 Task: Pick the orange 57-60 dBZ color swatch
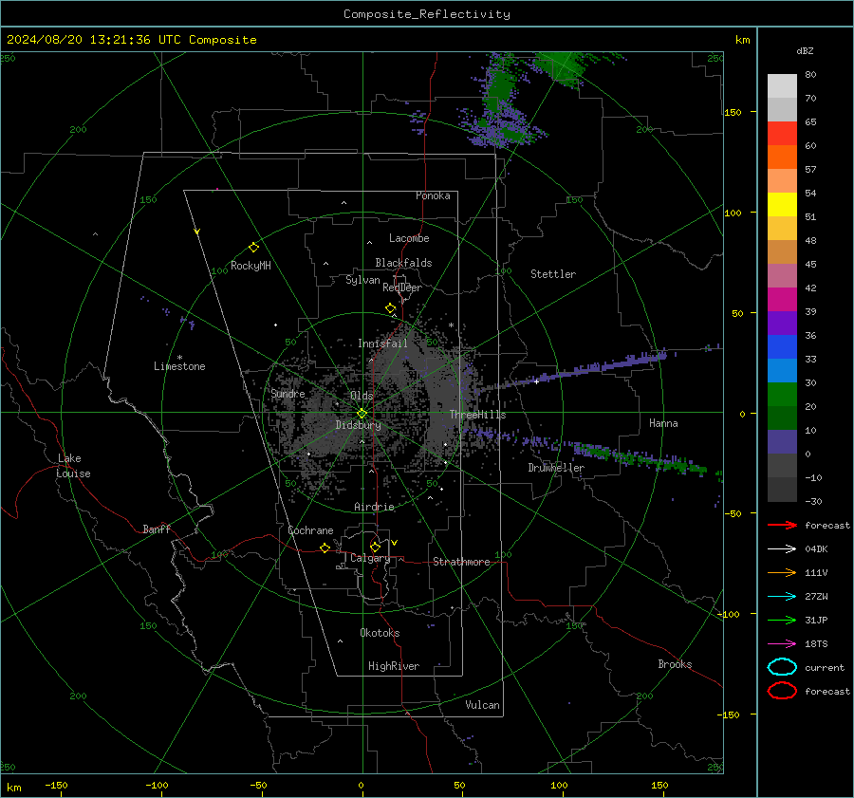[x=782, y=158]
